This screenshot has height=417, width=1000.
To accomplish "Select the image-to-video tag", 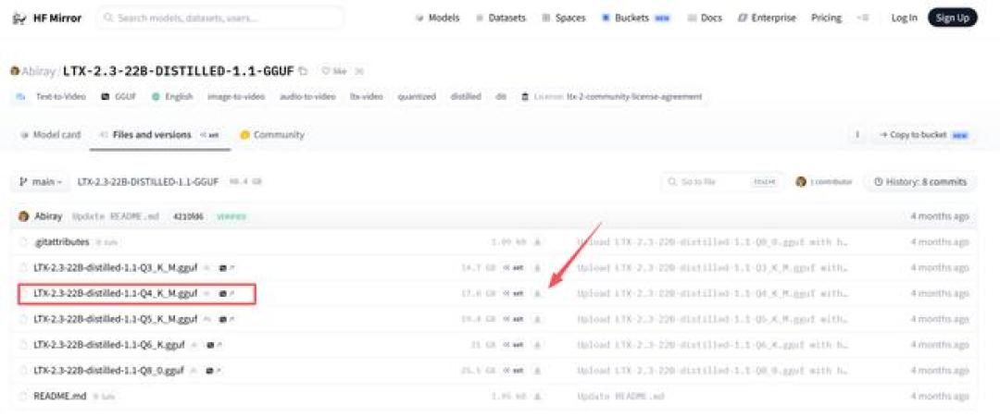I will 235,97.
